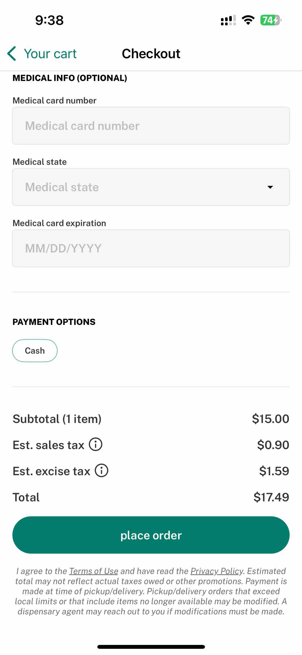Tap the home indicator bar
This screenshot has width=302, height=655.
pos(151,647)
